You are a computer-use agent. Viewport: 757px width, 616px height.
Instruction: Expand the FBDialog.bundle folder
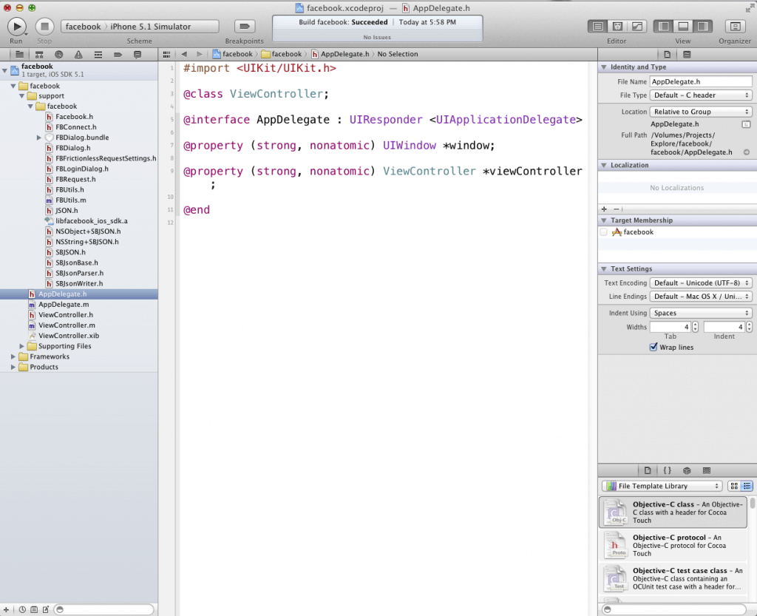tap(38, 138)
